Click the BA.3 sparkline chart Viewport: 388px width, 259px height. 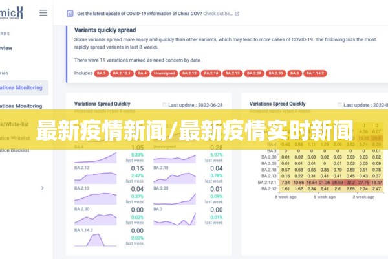coord(175,220)
